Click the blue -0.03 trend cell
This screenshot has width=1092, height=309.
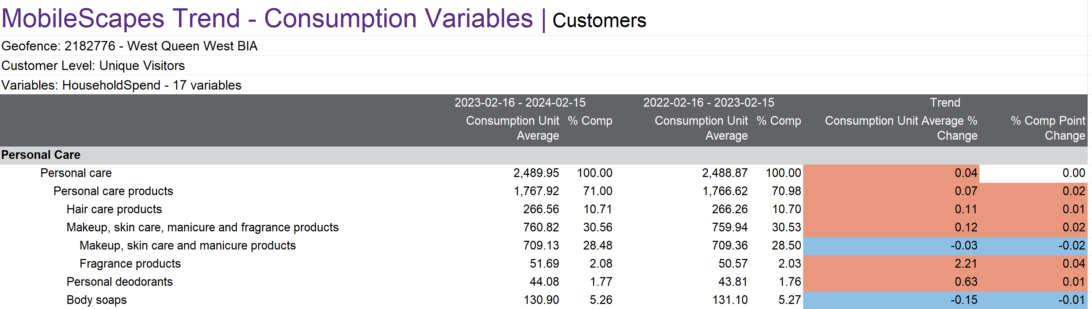(891, 246)
